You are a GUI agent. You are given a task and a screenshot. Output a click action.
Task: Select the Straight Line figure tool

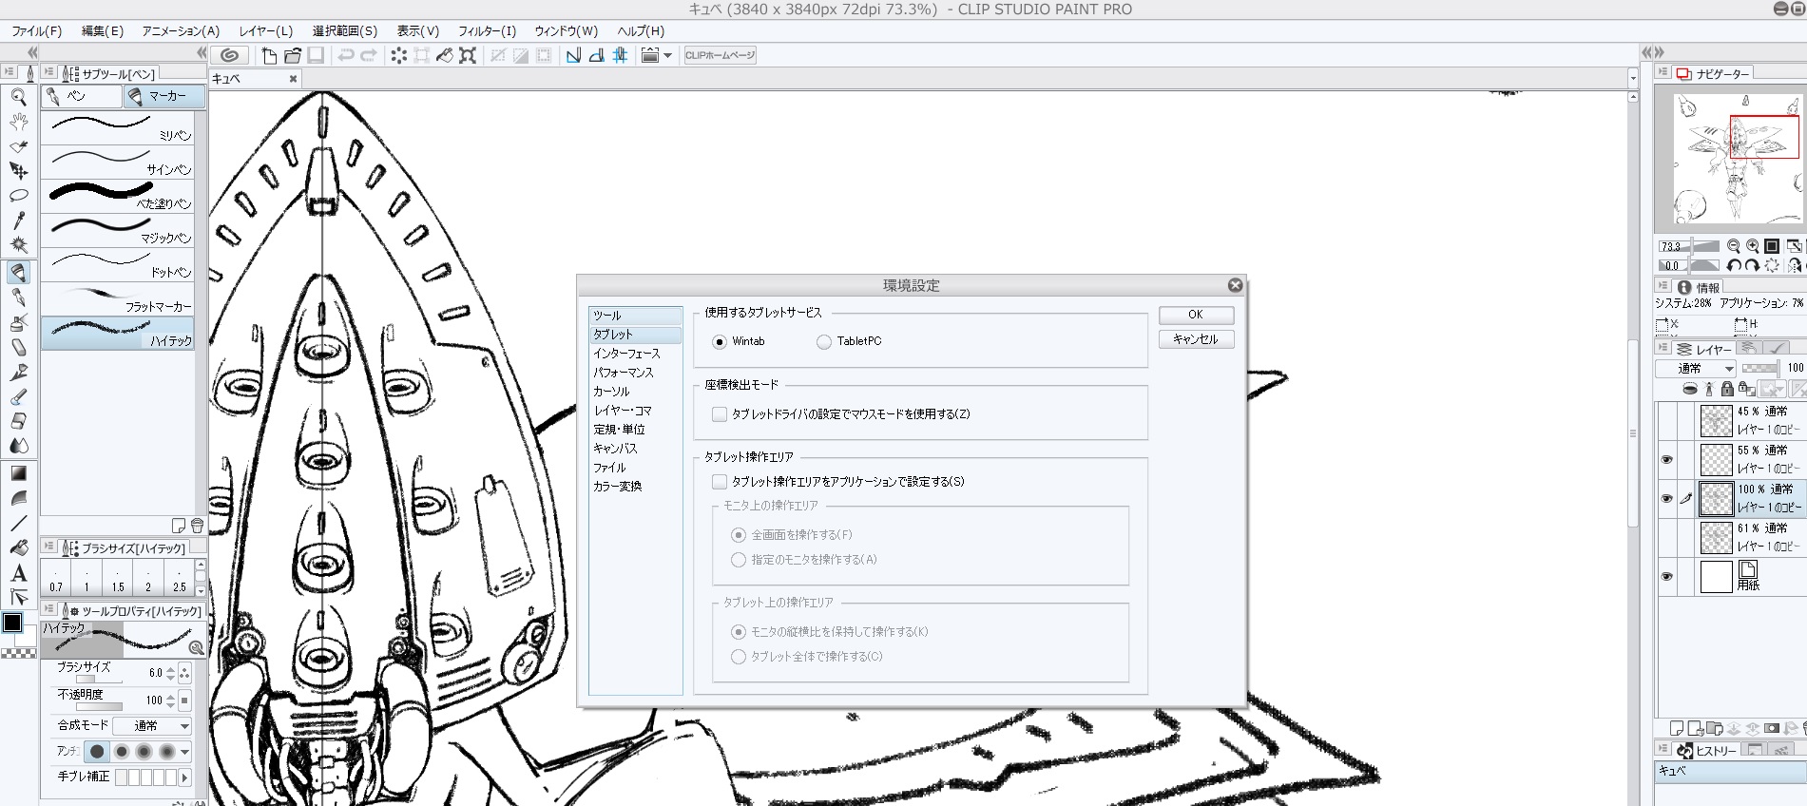tap(18, 523)
